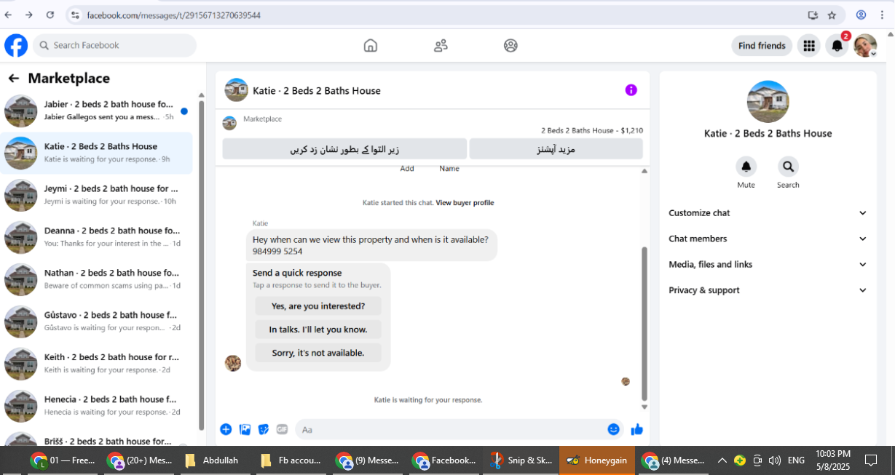
Task: Expand Chat members section
Action: tap(768, 239)
